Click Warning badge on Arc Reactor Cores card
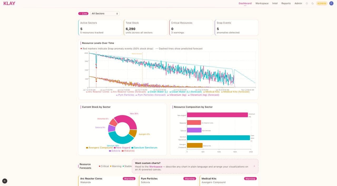 pyautogui.click(x=129, y=179)
